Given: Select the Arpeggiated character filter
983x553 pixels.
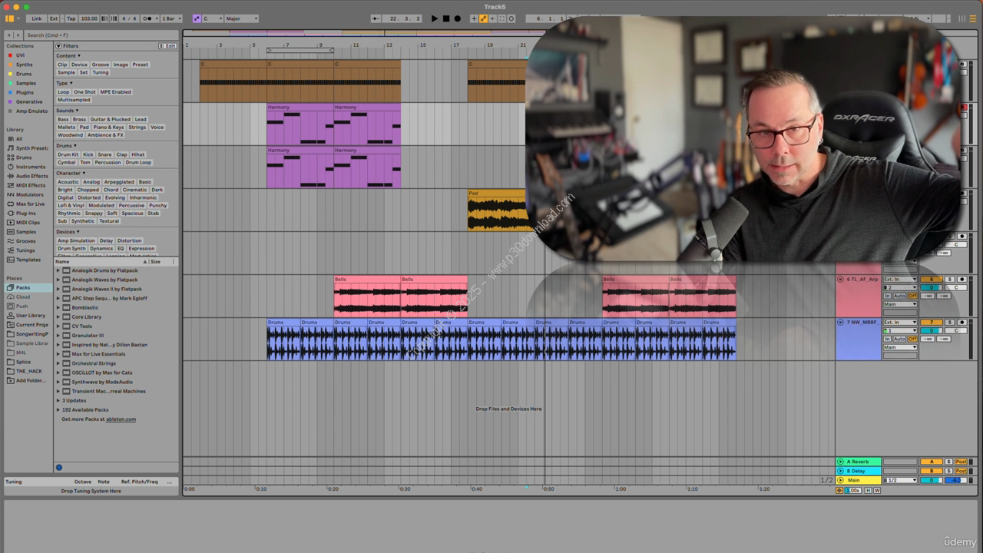Looking at the screenshot, I should point(119,182).
